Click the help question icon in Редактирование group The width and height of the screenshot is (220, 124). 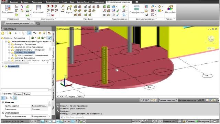pyautogui.click(x=124, y=14)
